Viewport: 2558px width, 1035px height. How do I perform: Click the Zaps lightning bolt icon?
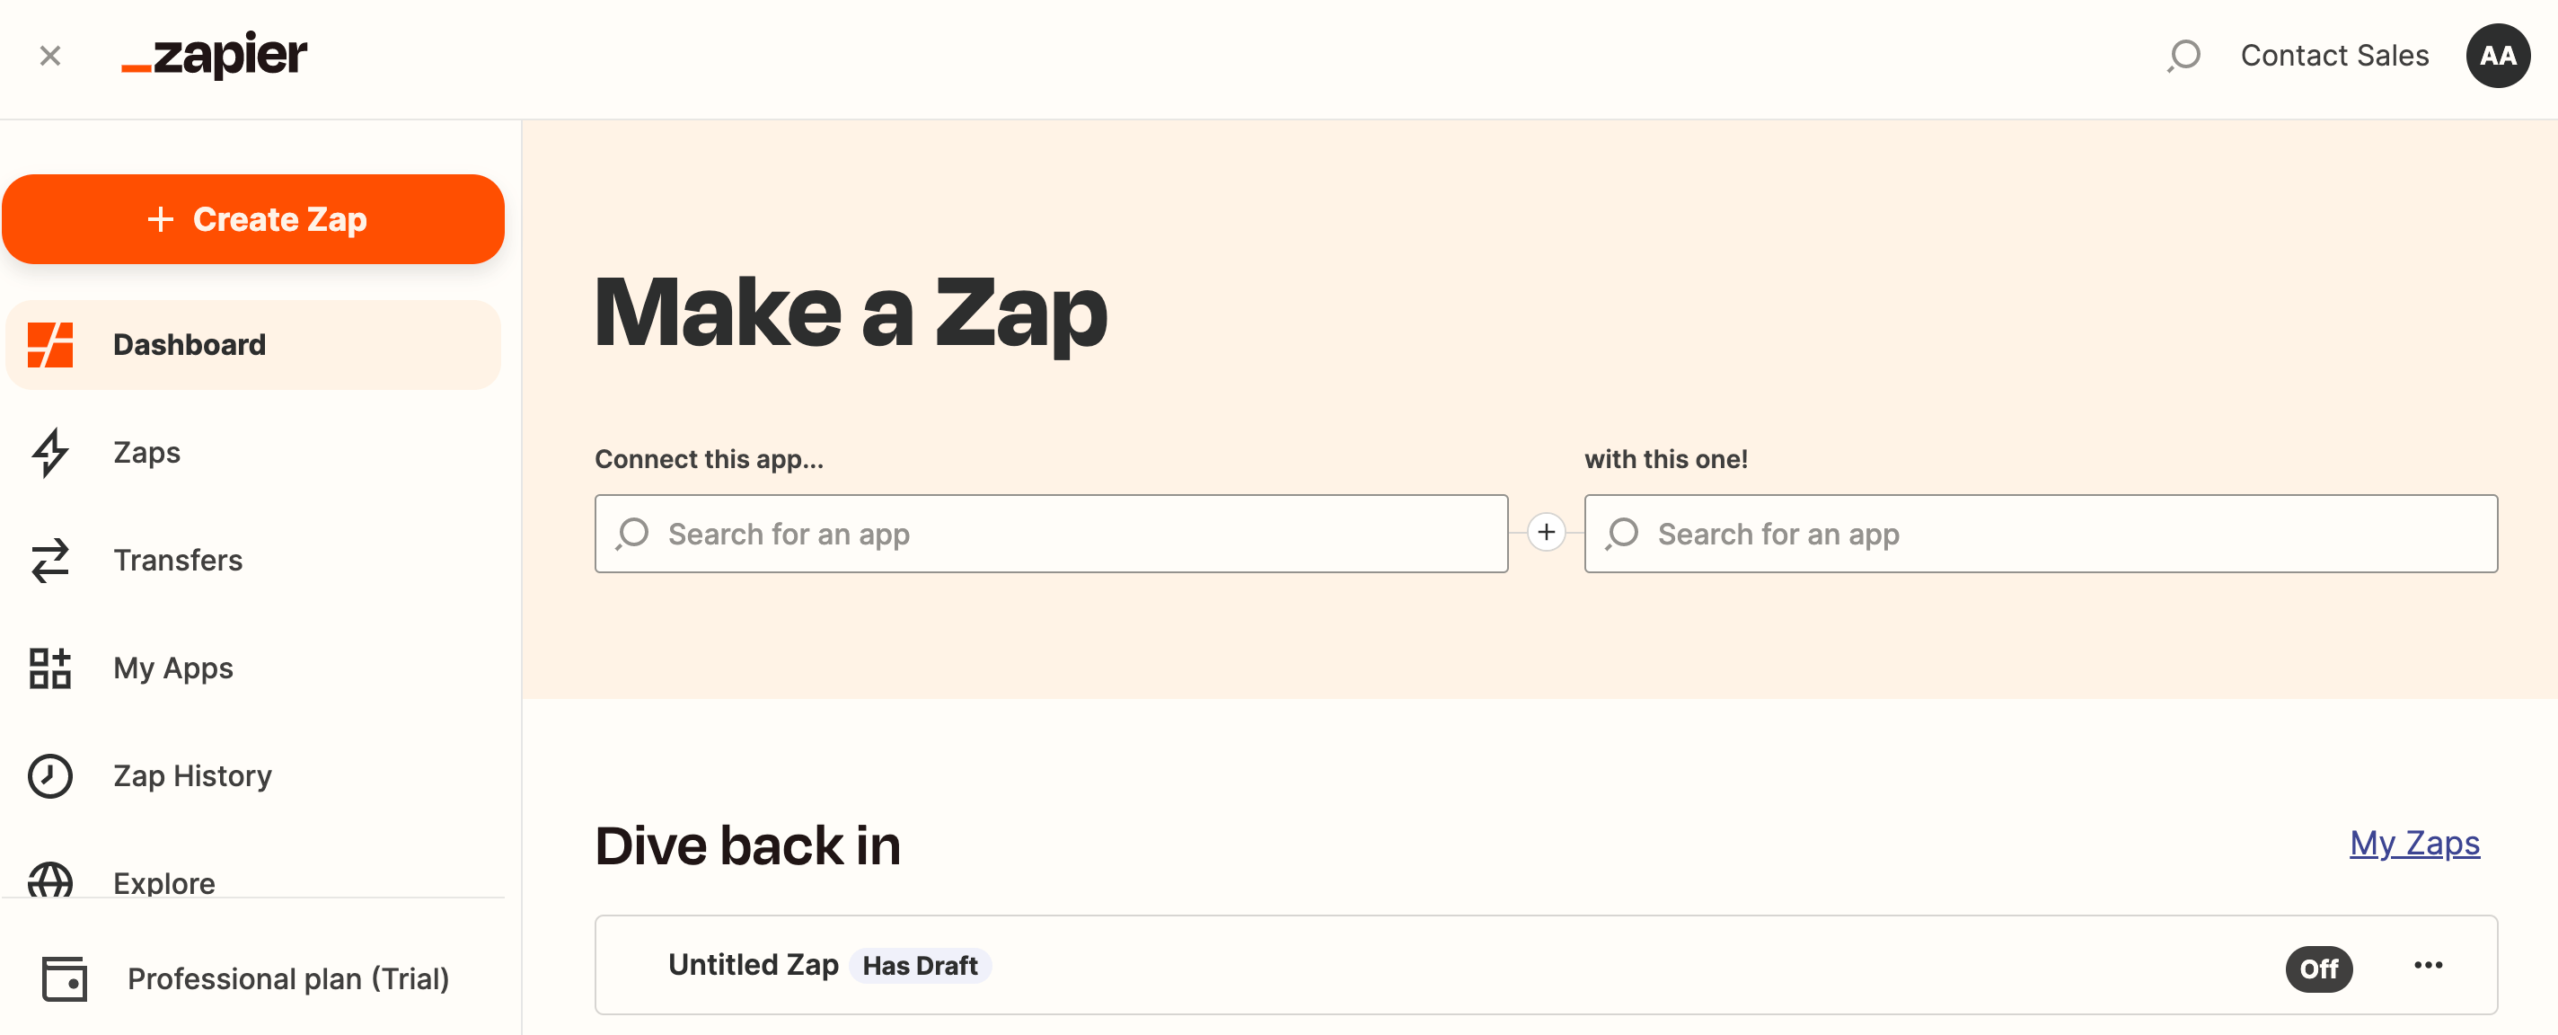tap(49, 452)
